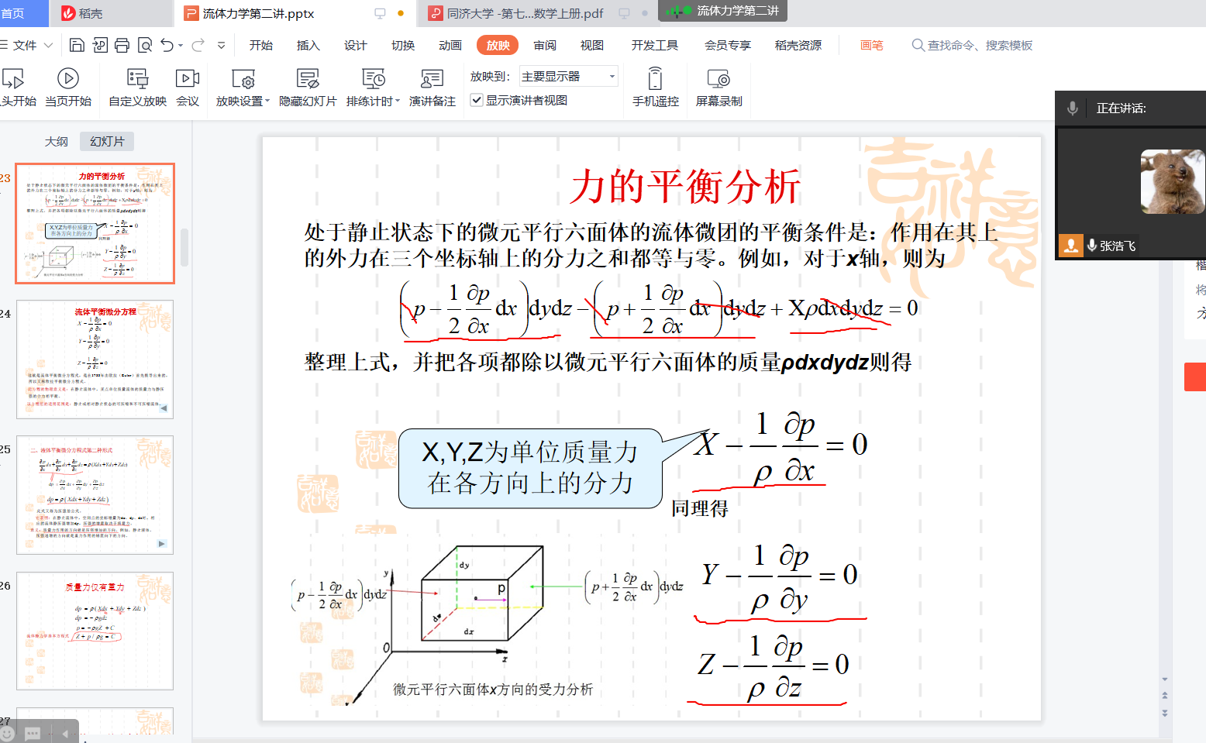Screen dimensions: 1206x743
Task: Switch to the 大纲 outline view
Action: tap(56, 142)
